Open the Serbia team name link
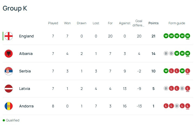Image resolution: width=196 pixels, height=126 pixels. [x=25, y=71]
